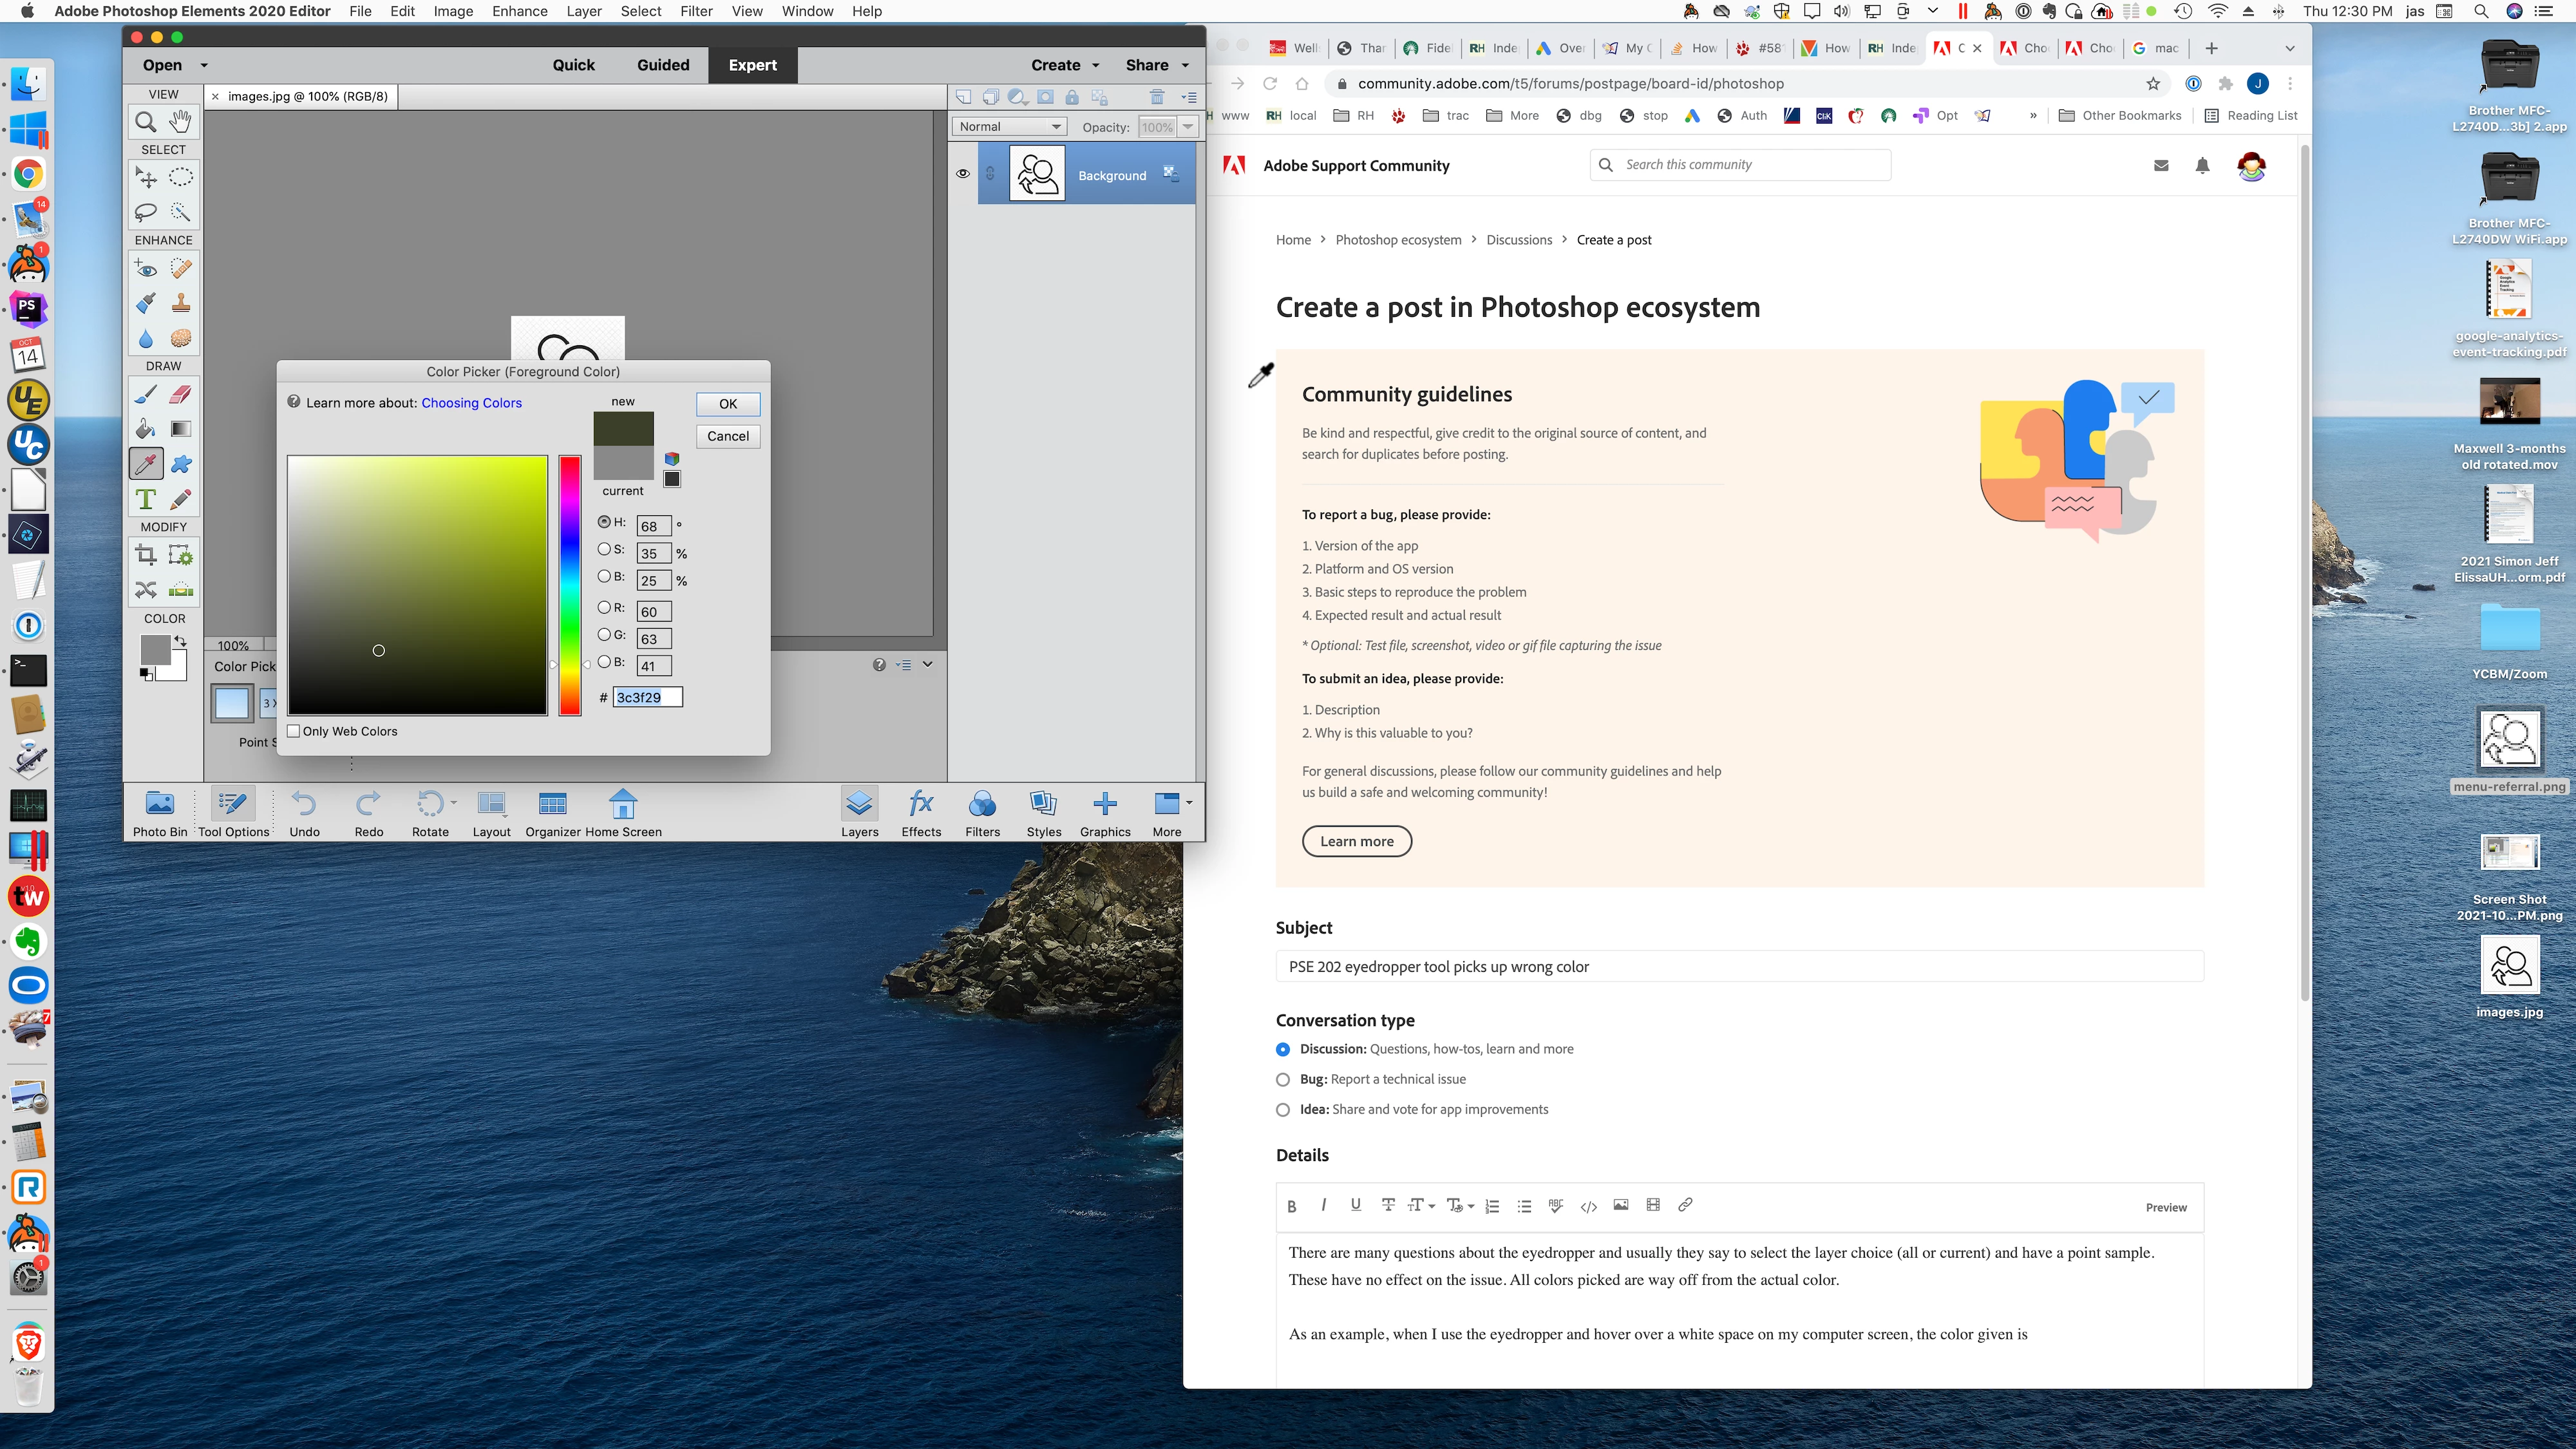Open the Enhance menu
Viewport: 2576px width, 1449px height.
coord(519,11)
